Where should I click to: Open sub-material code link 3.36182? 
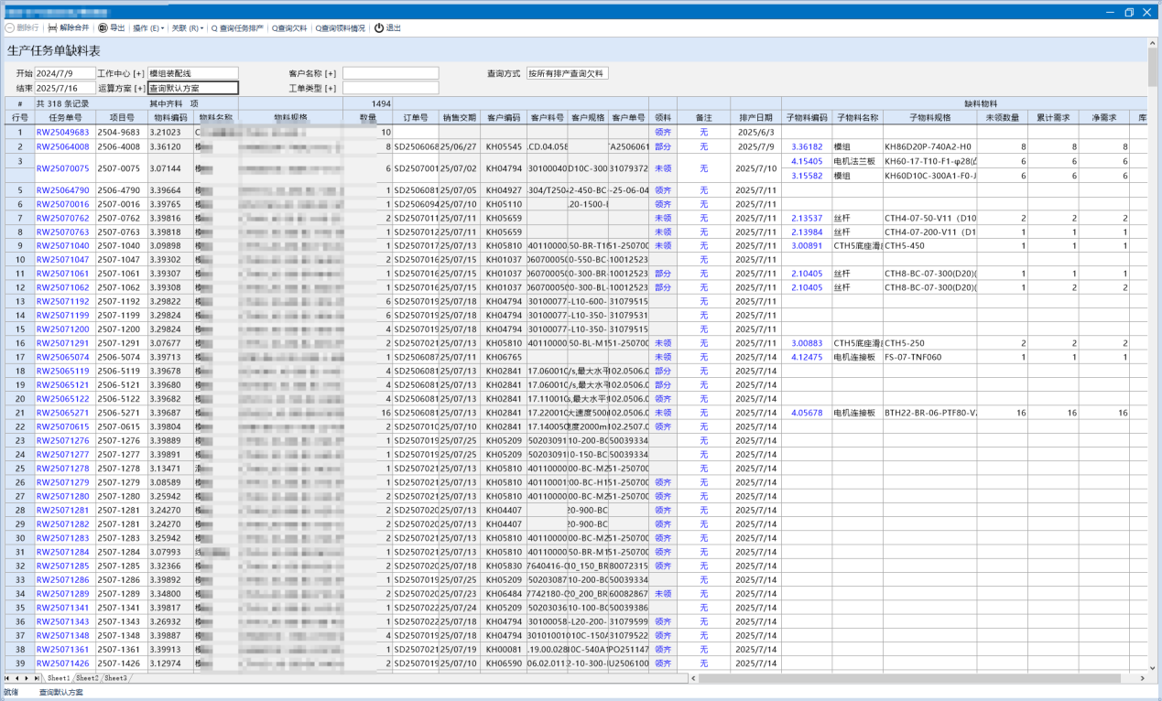(x=807, y=146)
